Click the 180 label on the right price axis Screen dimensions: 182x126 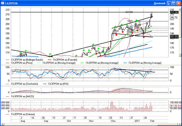tap(172, 43)
